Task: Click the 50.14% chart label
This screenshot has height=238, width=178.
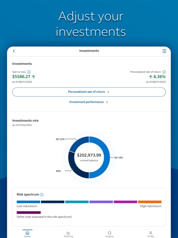Action: (119, 158)
